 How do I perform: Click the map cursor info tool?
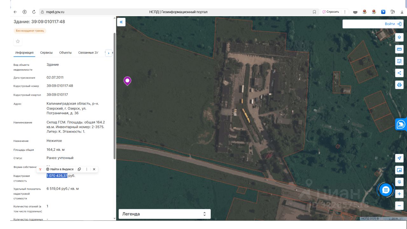click(399, 182)
